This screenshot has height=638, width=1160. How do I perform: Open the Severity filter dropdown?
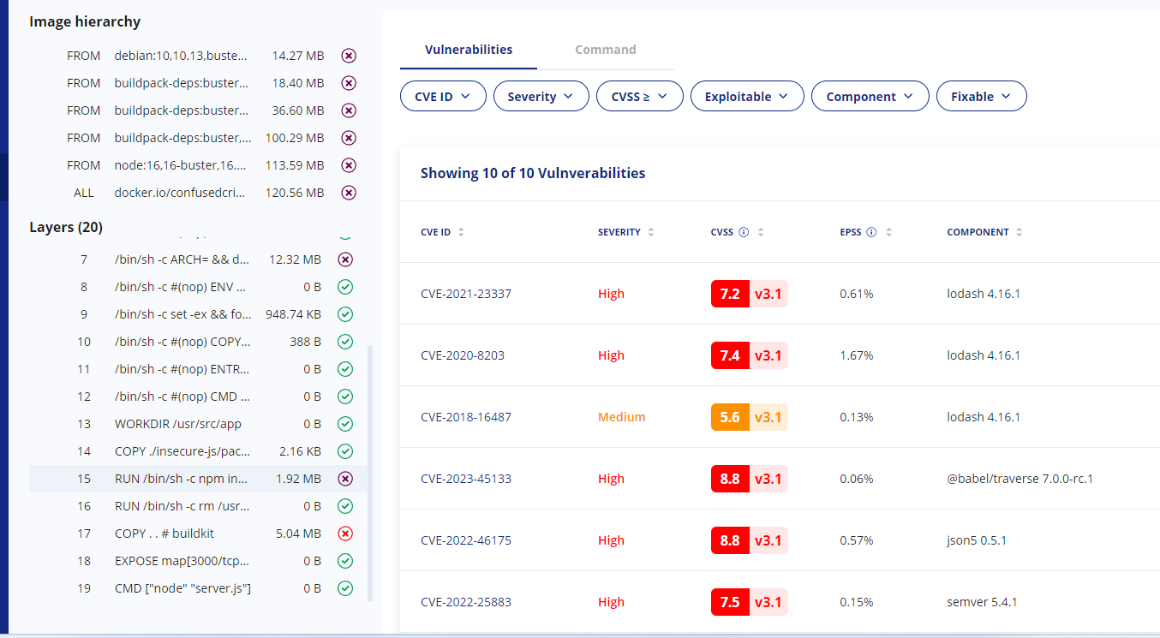(541, 97)
